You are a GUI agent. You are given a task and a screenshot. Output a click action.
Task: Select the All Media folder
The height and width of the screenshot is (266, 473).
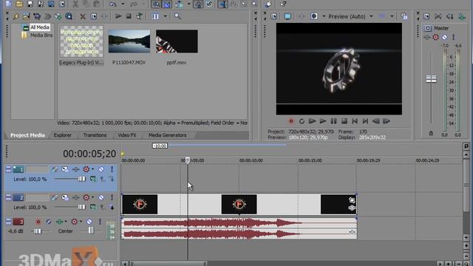point(39,27)
